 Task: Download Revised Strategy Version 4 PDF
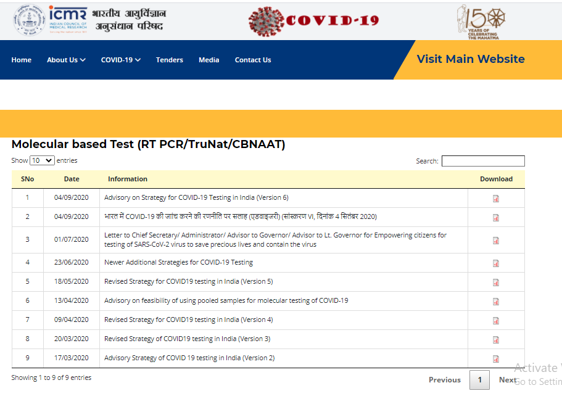[496, 321]
